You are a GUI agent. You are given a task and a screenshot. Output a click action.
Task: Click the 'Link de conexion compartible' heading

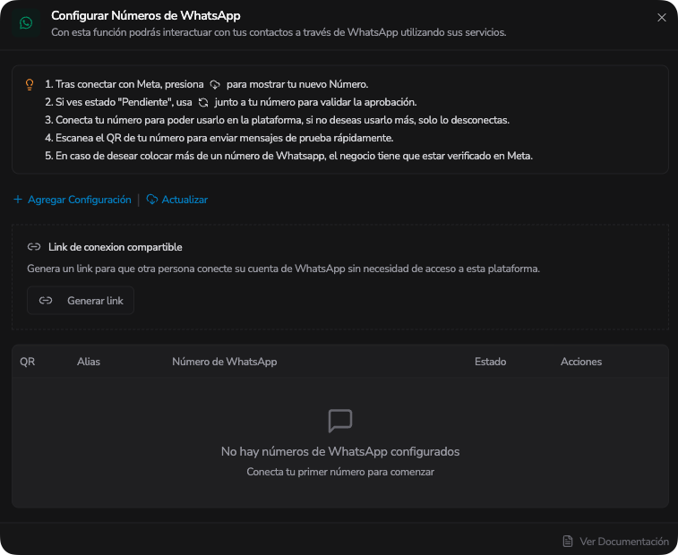[x=115, y=247]
